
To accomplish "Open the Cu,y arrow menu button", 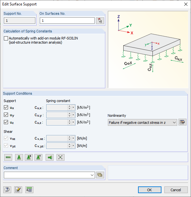I will (x=73, y=115).
